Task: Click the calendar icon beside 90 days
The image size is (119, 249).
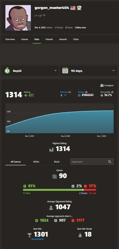Action: [x=65, y=71]
